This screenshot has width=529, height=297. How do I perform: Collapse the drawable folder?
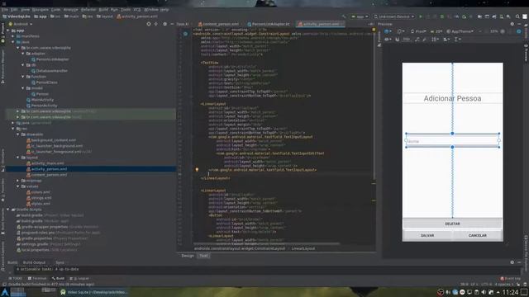pyautogui.click(x=18, y=134)
